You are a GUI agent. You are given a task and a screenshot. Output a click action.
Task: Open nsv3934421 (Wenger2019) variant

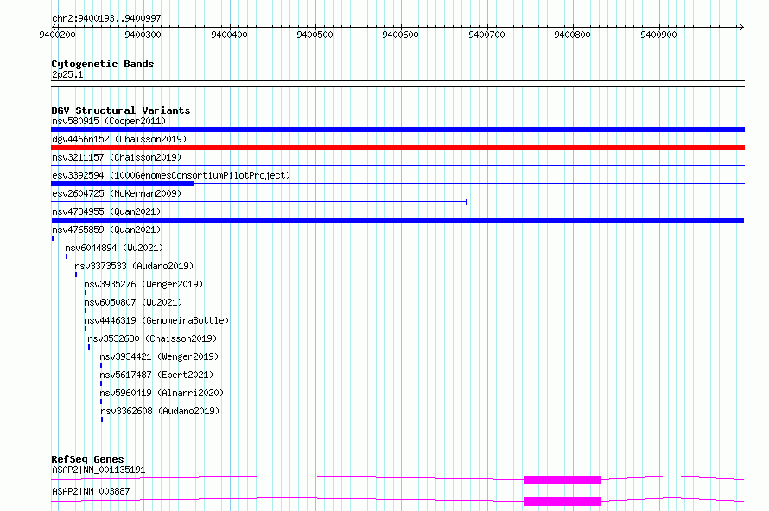click(x=159, y=356)
